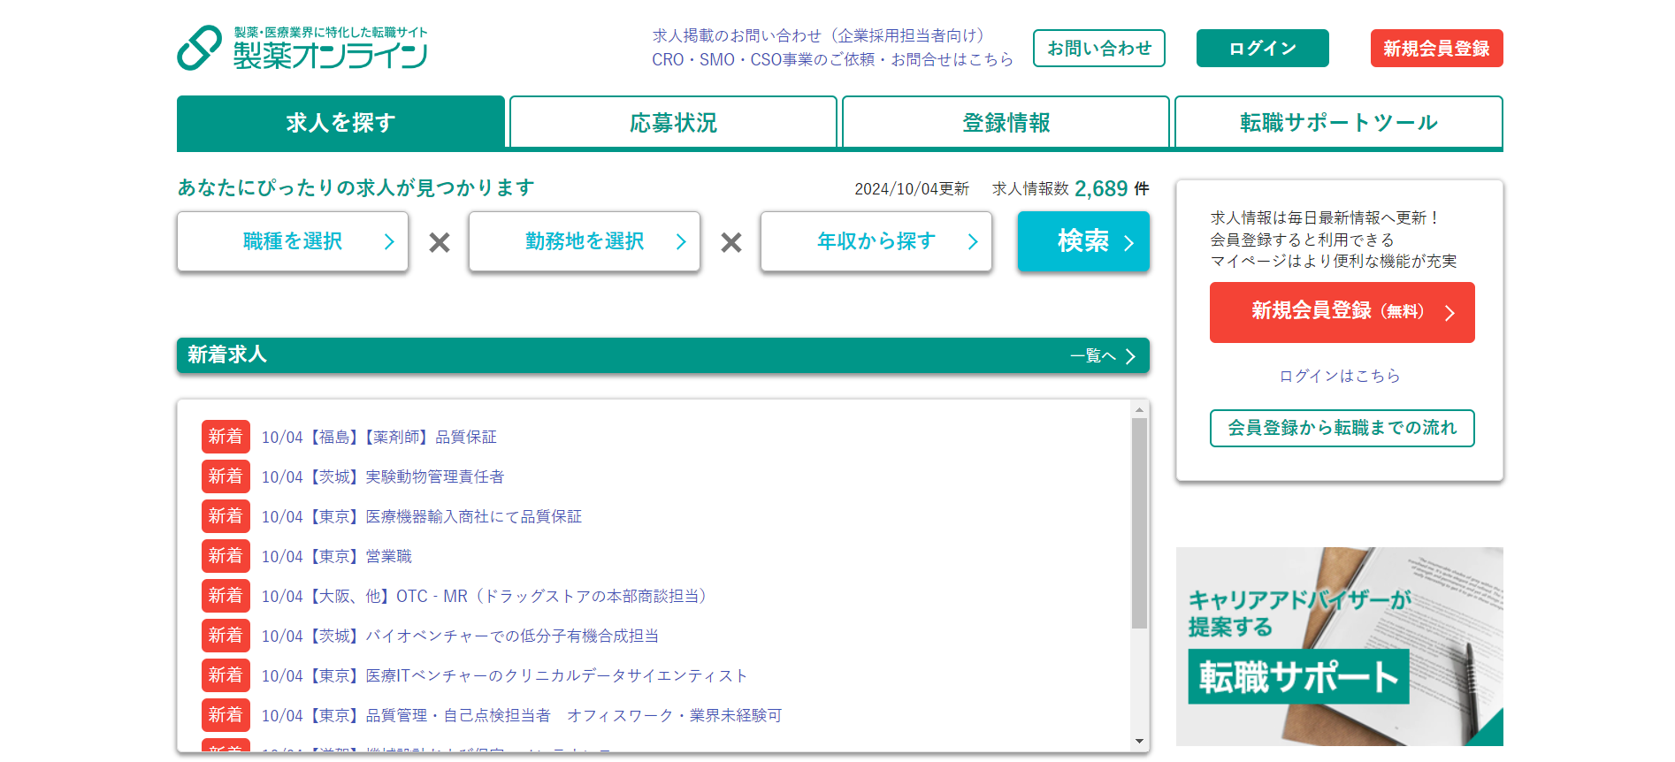Click the scrollbar up arrow in job list

click(1139, 409)
